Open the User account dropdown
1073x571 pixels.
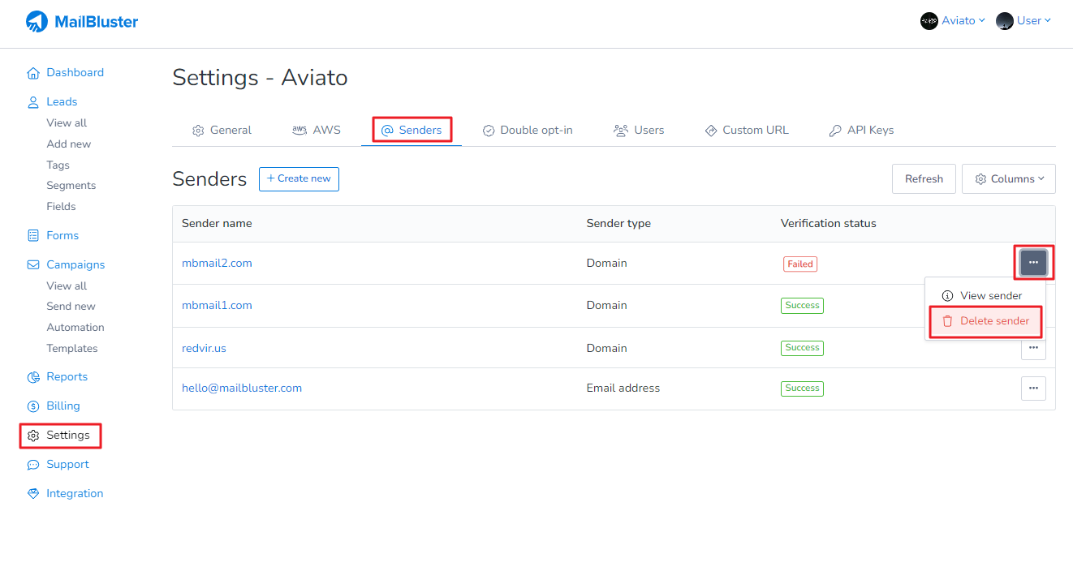point(1023,21)
